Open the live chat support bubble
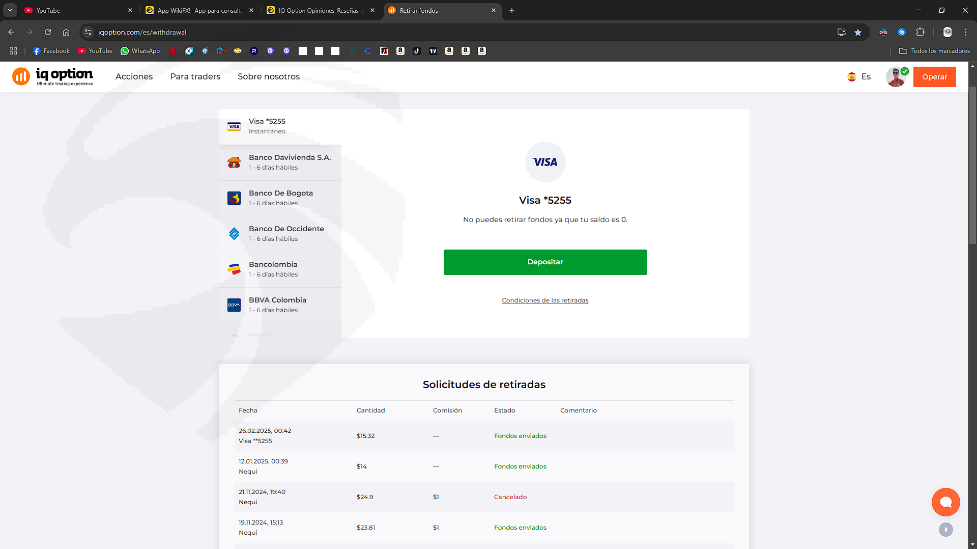977x549 pixels. pyautogui.click(x=945, y=502)
